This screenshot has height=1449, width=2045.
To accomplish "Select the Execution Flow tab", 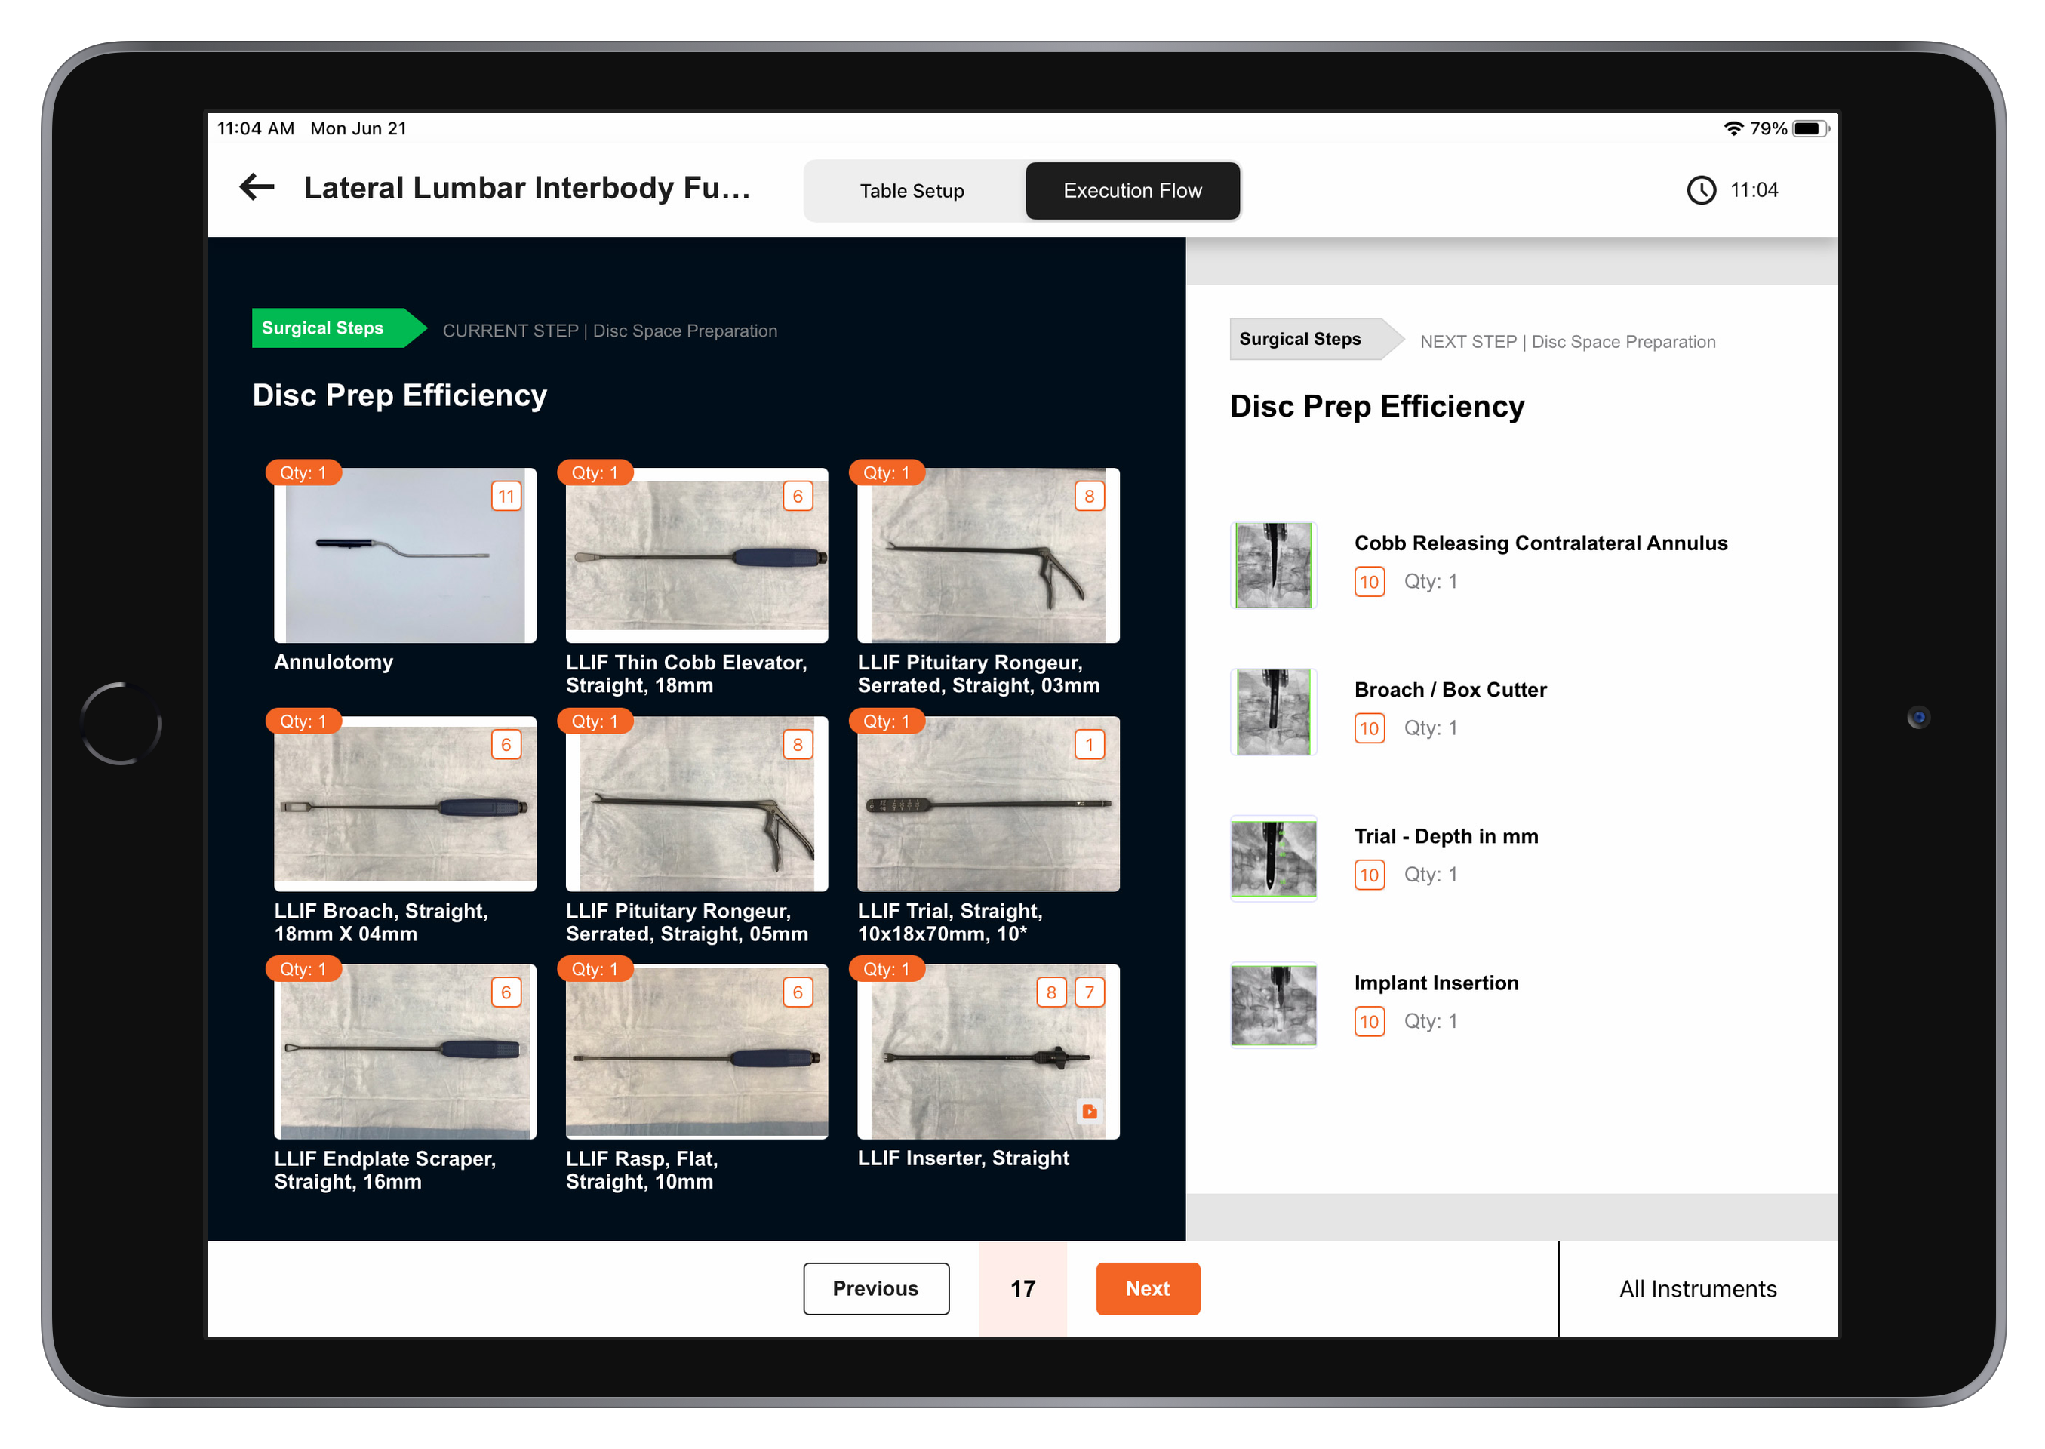I will pyautogui.click(x=1132, y=191).
